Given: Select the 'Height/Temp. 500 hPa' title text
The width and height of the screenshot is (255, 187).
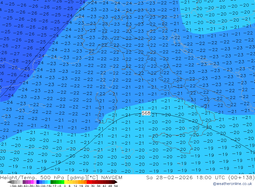Looking at the screenshot, I should [32, 178].
